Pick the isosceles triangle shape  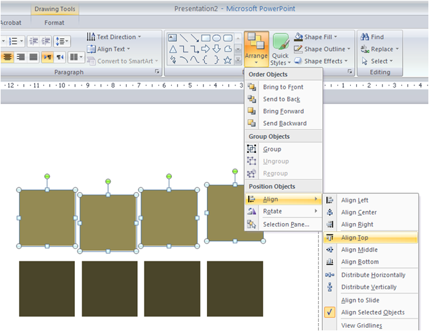pyautogui.click(x=172, y=49)
